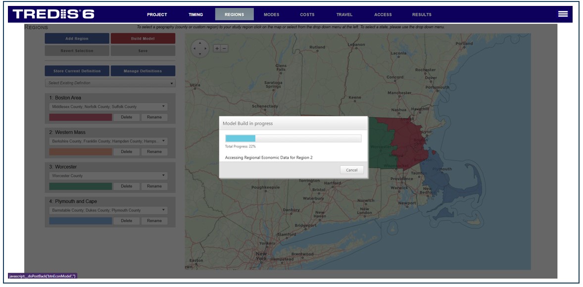The width and height of the screenshot is (583, 287).
Task: Click the TREDIS 6 logo
Action: point(53,14)
